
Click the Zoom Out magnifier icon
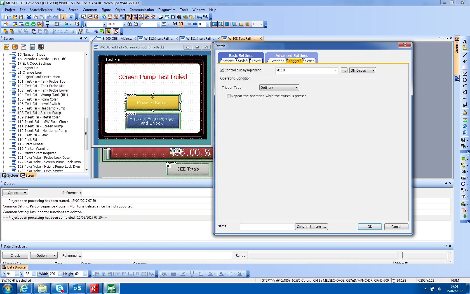click(x=136, y=24)
